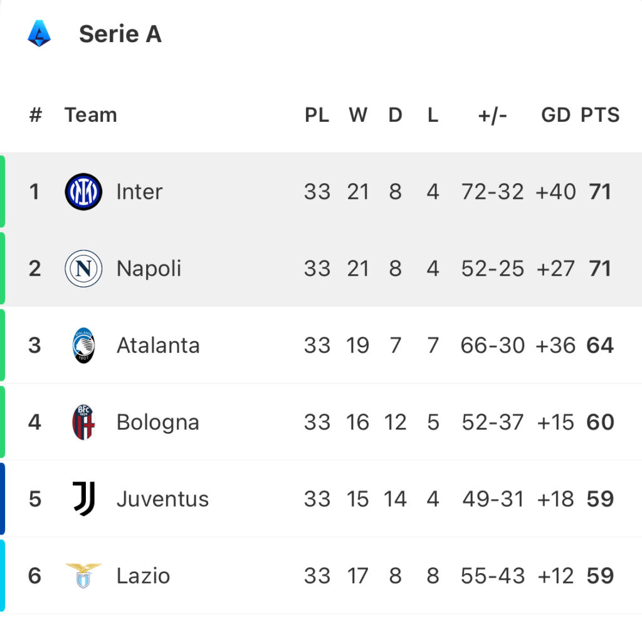Sort by GD column header
The width and height of the screenshot is (642, 622).
555,115
